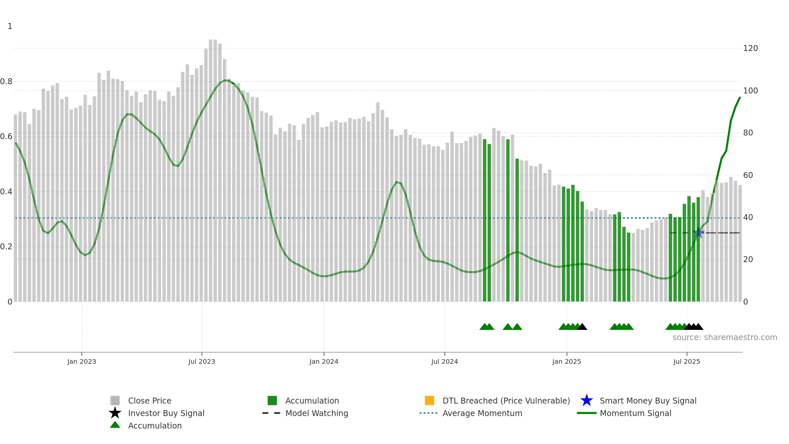This screenshot has width=789, height=444.
Task: Click the blue star marker on the chart
Action: pyautogui.click(x=698, y=233)
